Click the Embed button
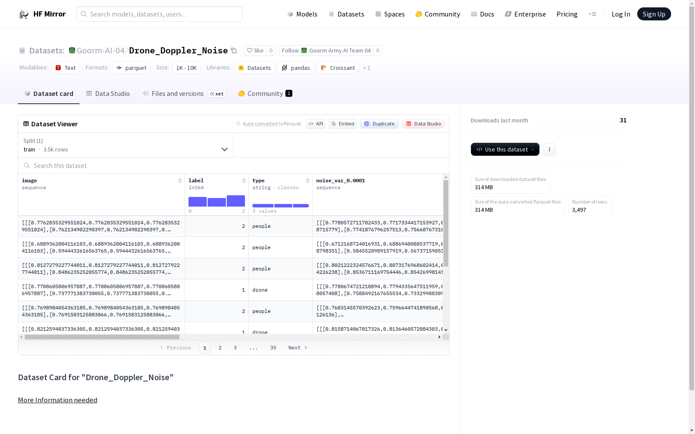Viewport: 695px width, 434px height. pos(343,124)
